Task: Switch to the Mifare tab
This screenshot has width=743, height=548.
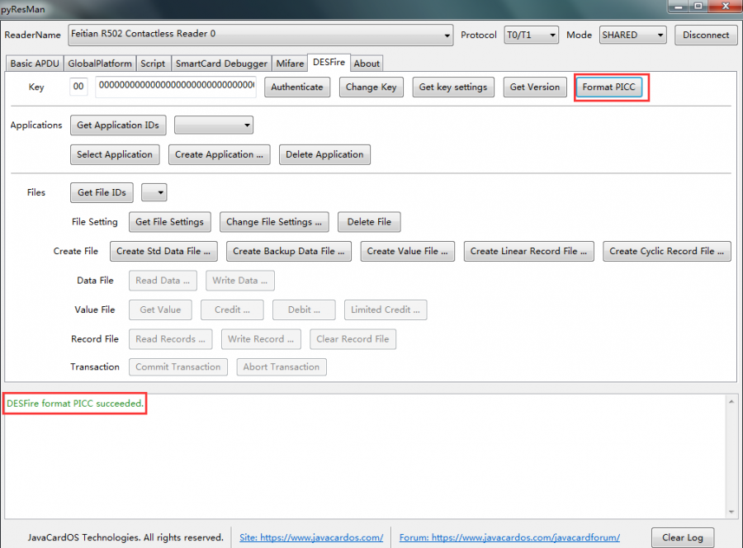Action: point(290,64)
